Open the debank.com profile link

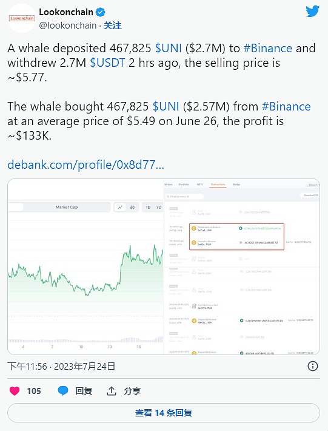85,165
